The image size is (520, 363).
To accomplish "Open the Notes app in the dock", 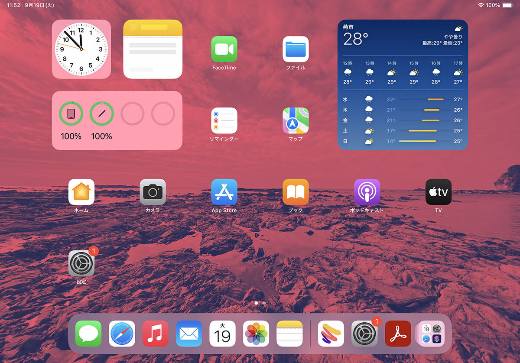I will (x=289, y=334).
